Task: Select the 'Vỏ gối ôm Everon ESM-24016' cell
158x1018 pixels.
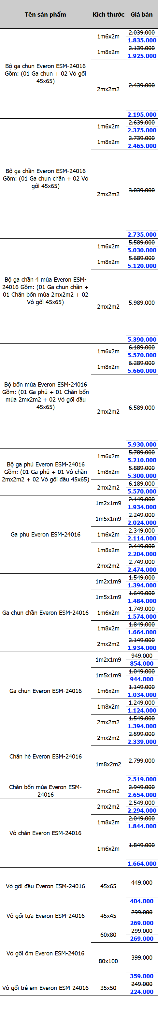Action: 45,953
